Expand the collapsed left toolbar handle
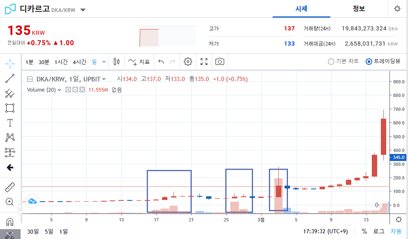408x239 pixels. 20,209
